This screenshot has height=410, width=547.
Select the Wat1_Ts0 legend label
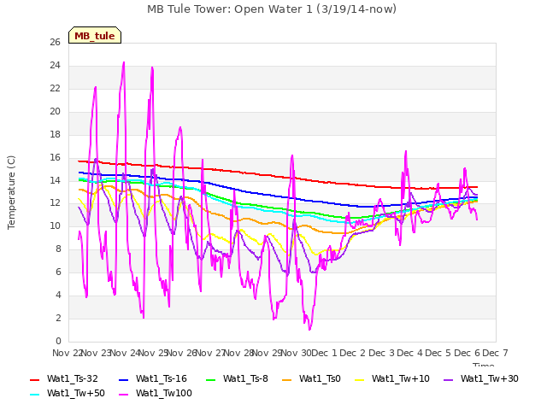[x=320, y=379]
